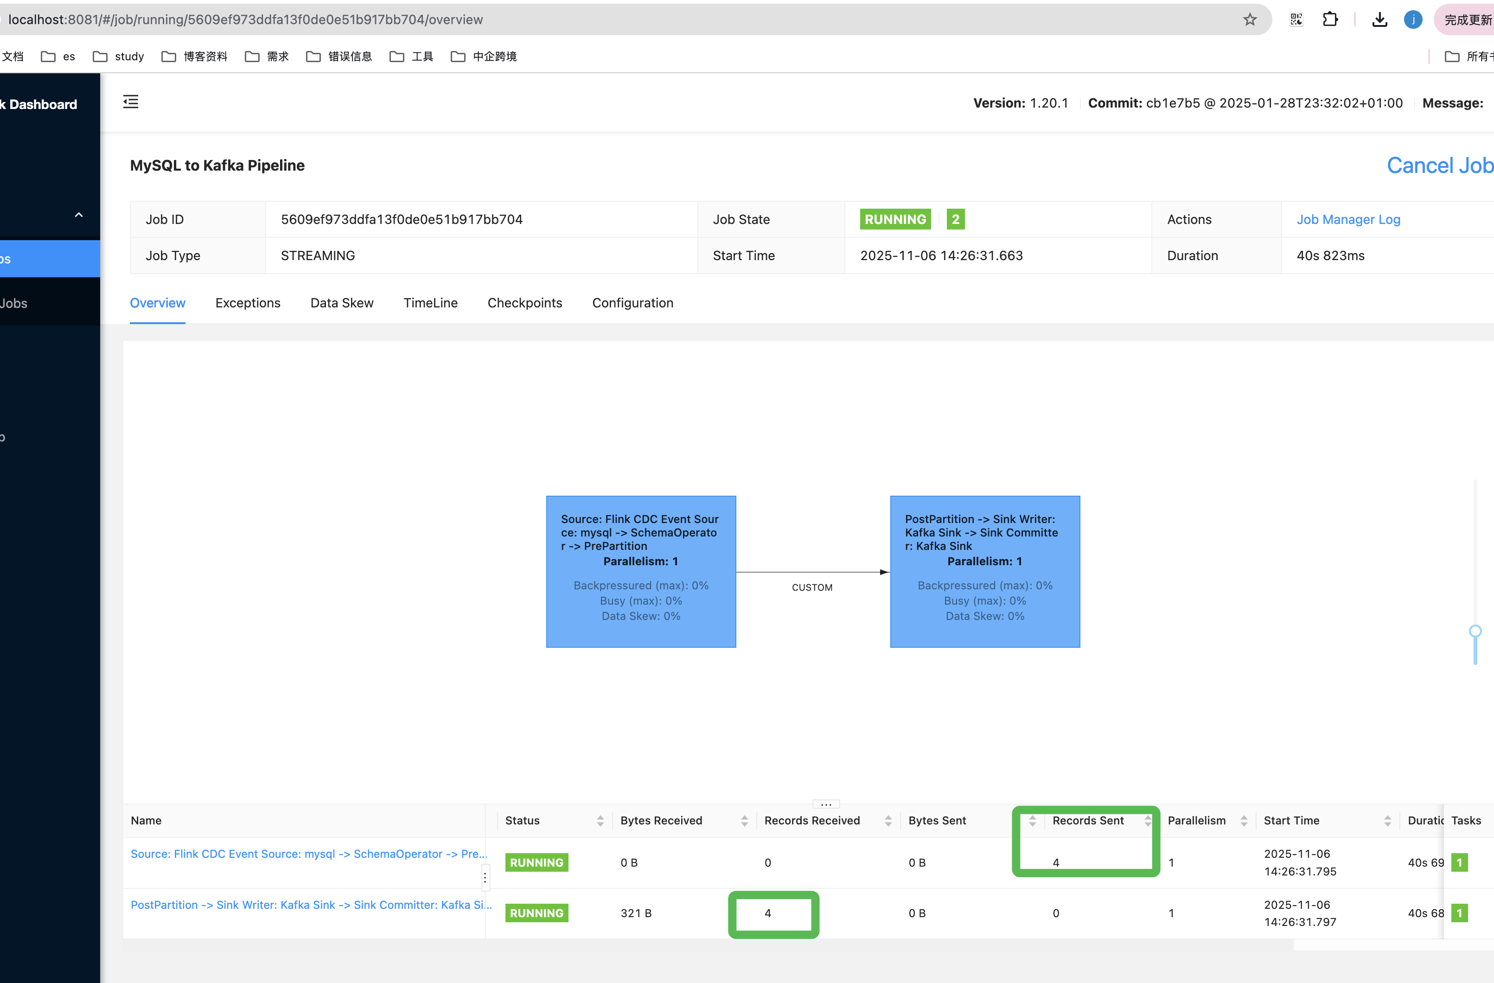Open the browser extensions puzzle icon
Screen dimensions: 1494x983
coord(1329,19)
